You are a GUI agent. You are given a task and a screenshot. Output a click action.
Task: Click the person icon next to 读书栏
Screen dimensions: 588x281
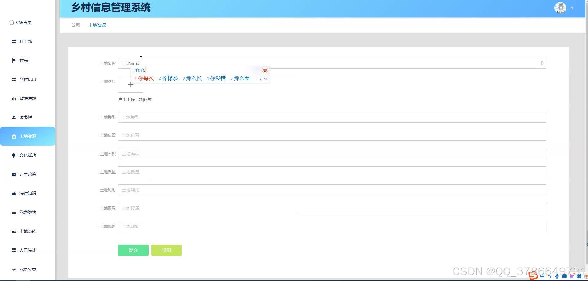coord(14,117)
